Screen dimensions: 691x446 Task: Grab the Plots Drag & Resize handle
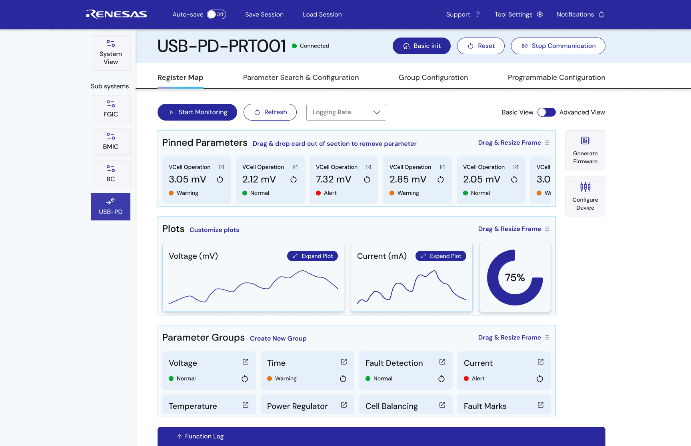click(x=547, y=229)
